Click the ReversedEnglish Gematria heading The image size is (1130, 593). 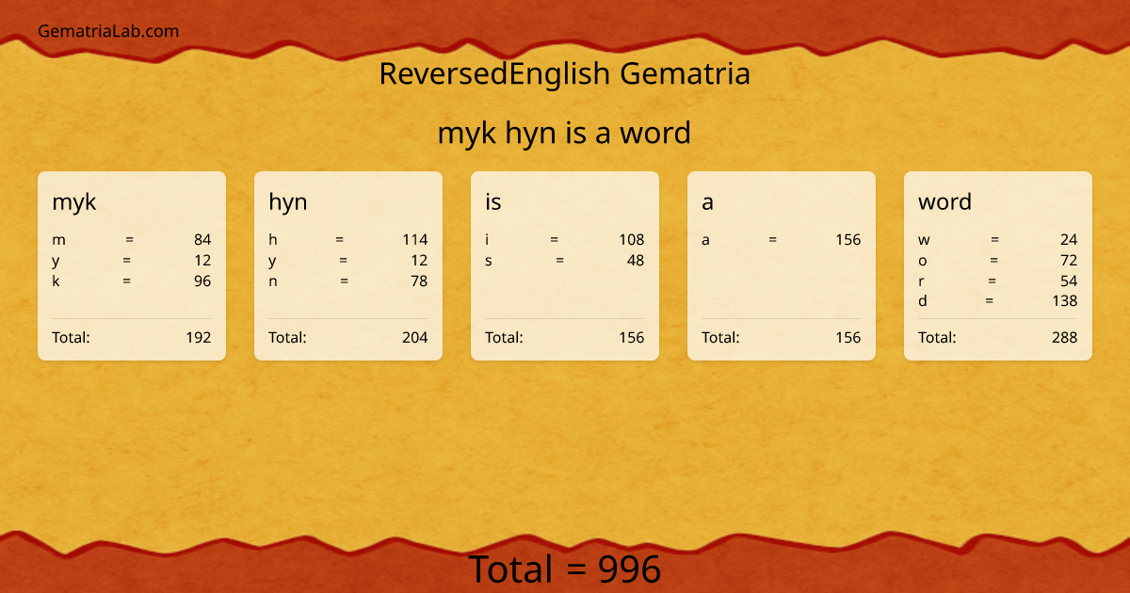pos(565,73)
